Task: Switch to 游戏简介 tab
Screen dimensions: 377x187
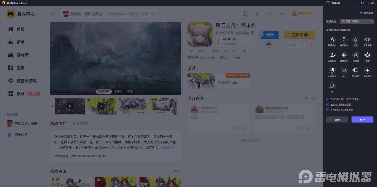Action: 58,123
